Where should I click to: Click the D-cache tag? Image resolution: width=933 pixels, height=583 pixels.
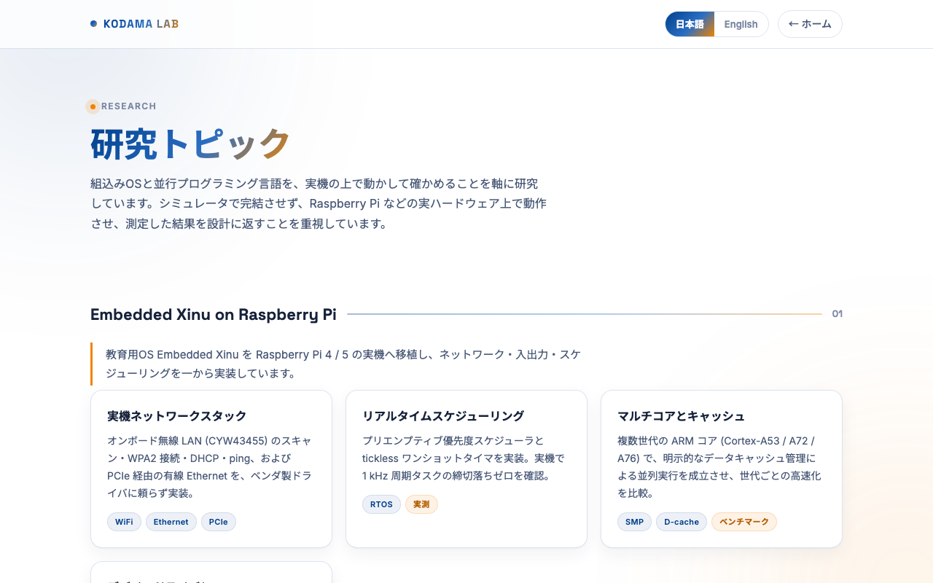coord(682,522)
